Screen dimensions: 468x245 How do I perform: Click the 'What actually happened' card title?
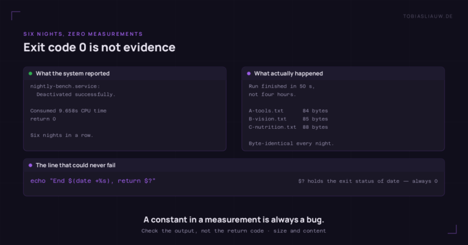288,74
